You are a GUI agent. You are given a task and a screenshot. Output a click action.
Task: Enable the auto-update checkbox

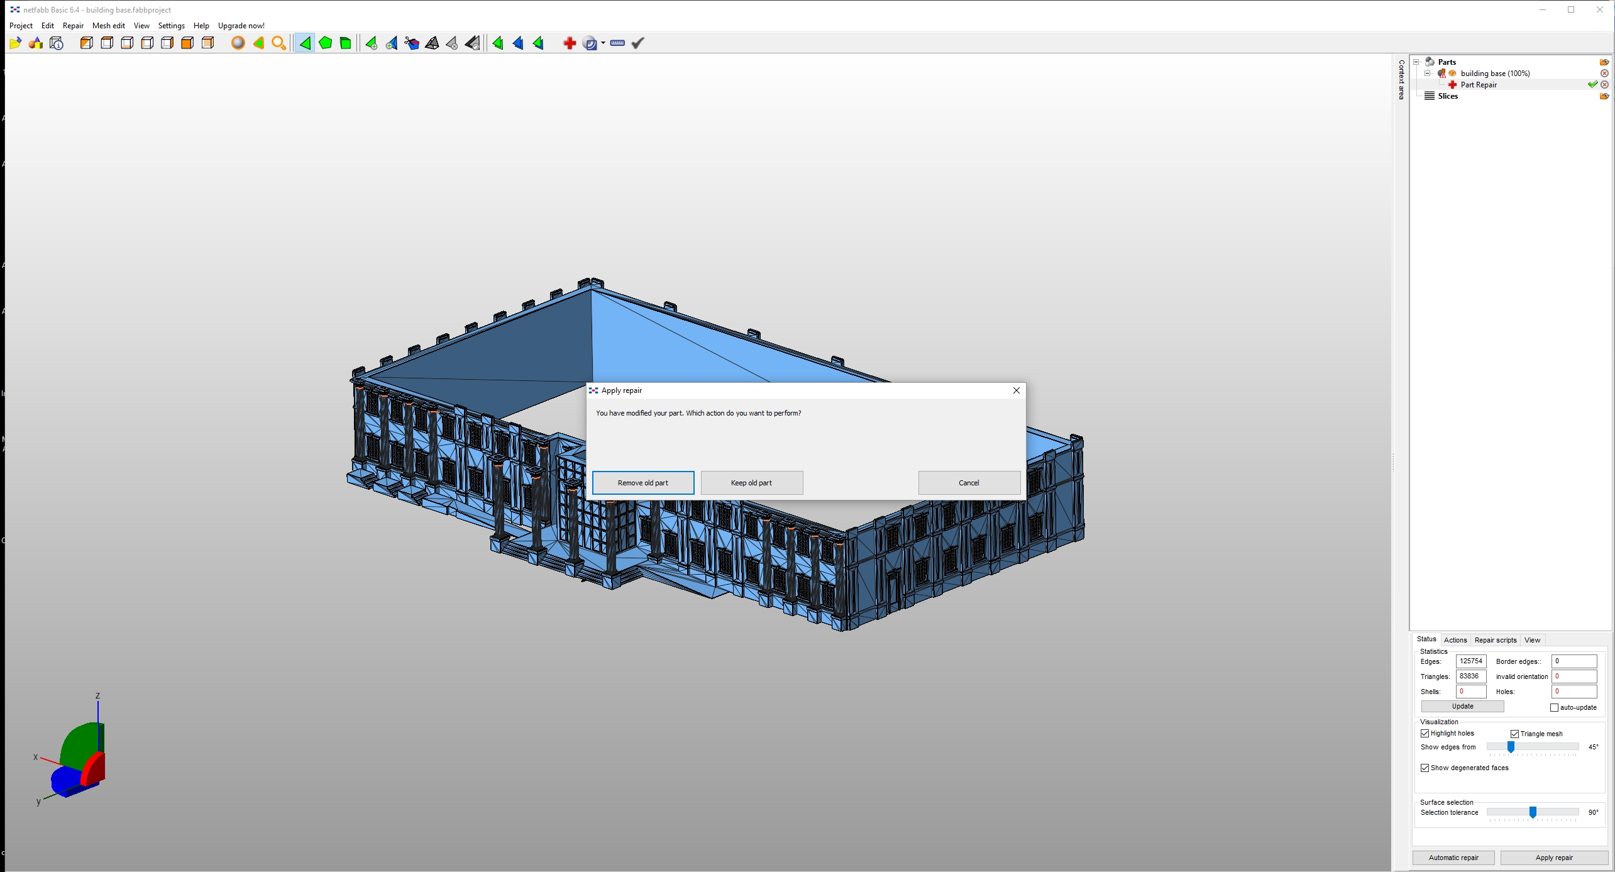(1555, 707)
